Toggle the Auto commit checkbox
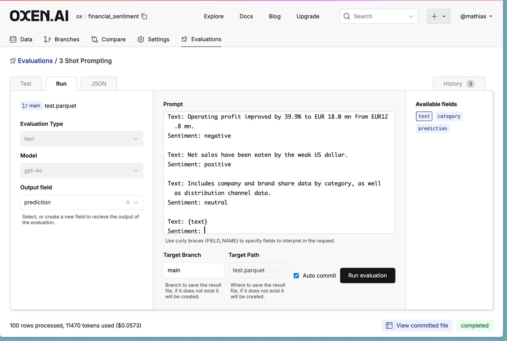The image size is (507, 341). pyautogui.click(x=296, y=276)
